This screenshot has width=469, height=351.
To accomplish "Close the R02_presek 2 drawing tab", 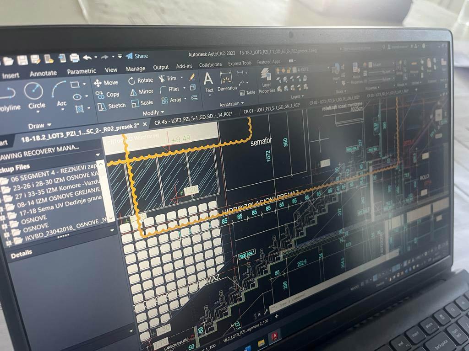I will pyautogui.click(x=145, y=124).
